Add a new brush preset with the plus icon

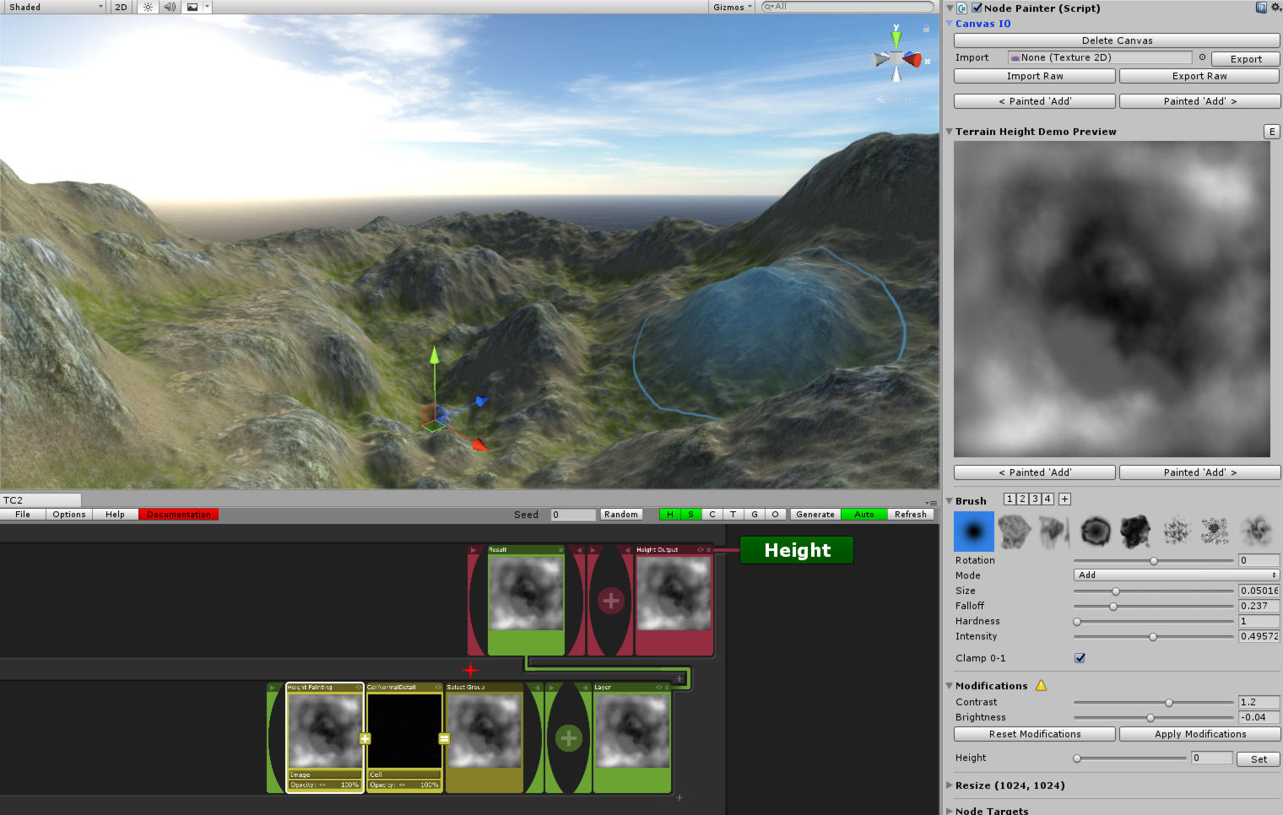coord(1064,499)
